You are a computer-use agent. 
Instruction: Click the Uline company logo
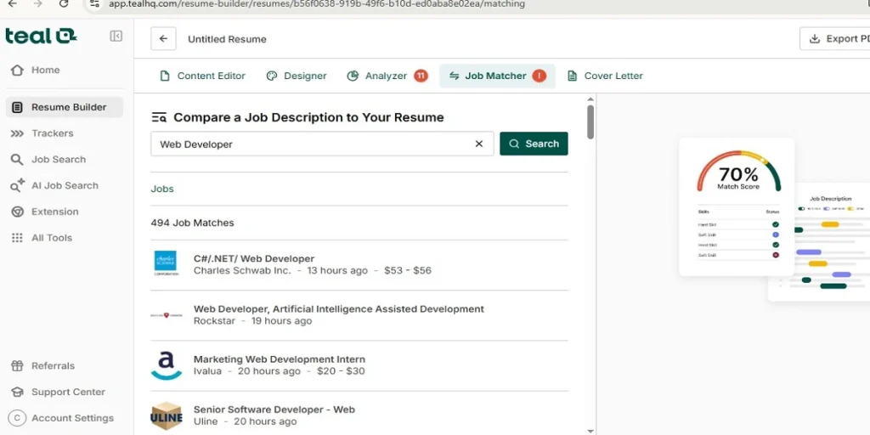click(x=166, y=415)
